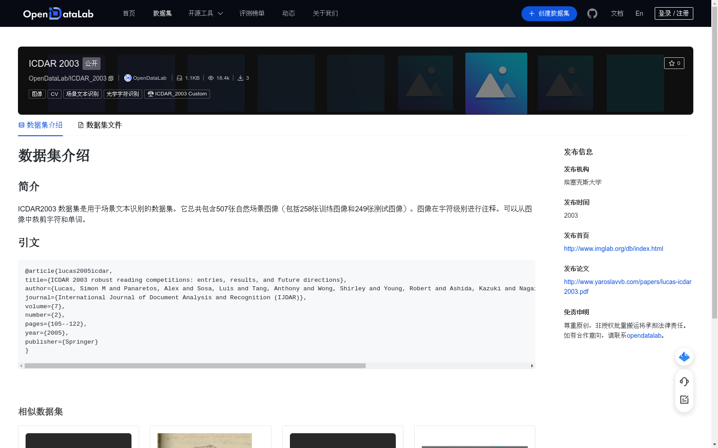Click the page vertical scrollbar thumb
This screenshot has height=448, width=718.
pos(714,162)
